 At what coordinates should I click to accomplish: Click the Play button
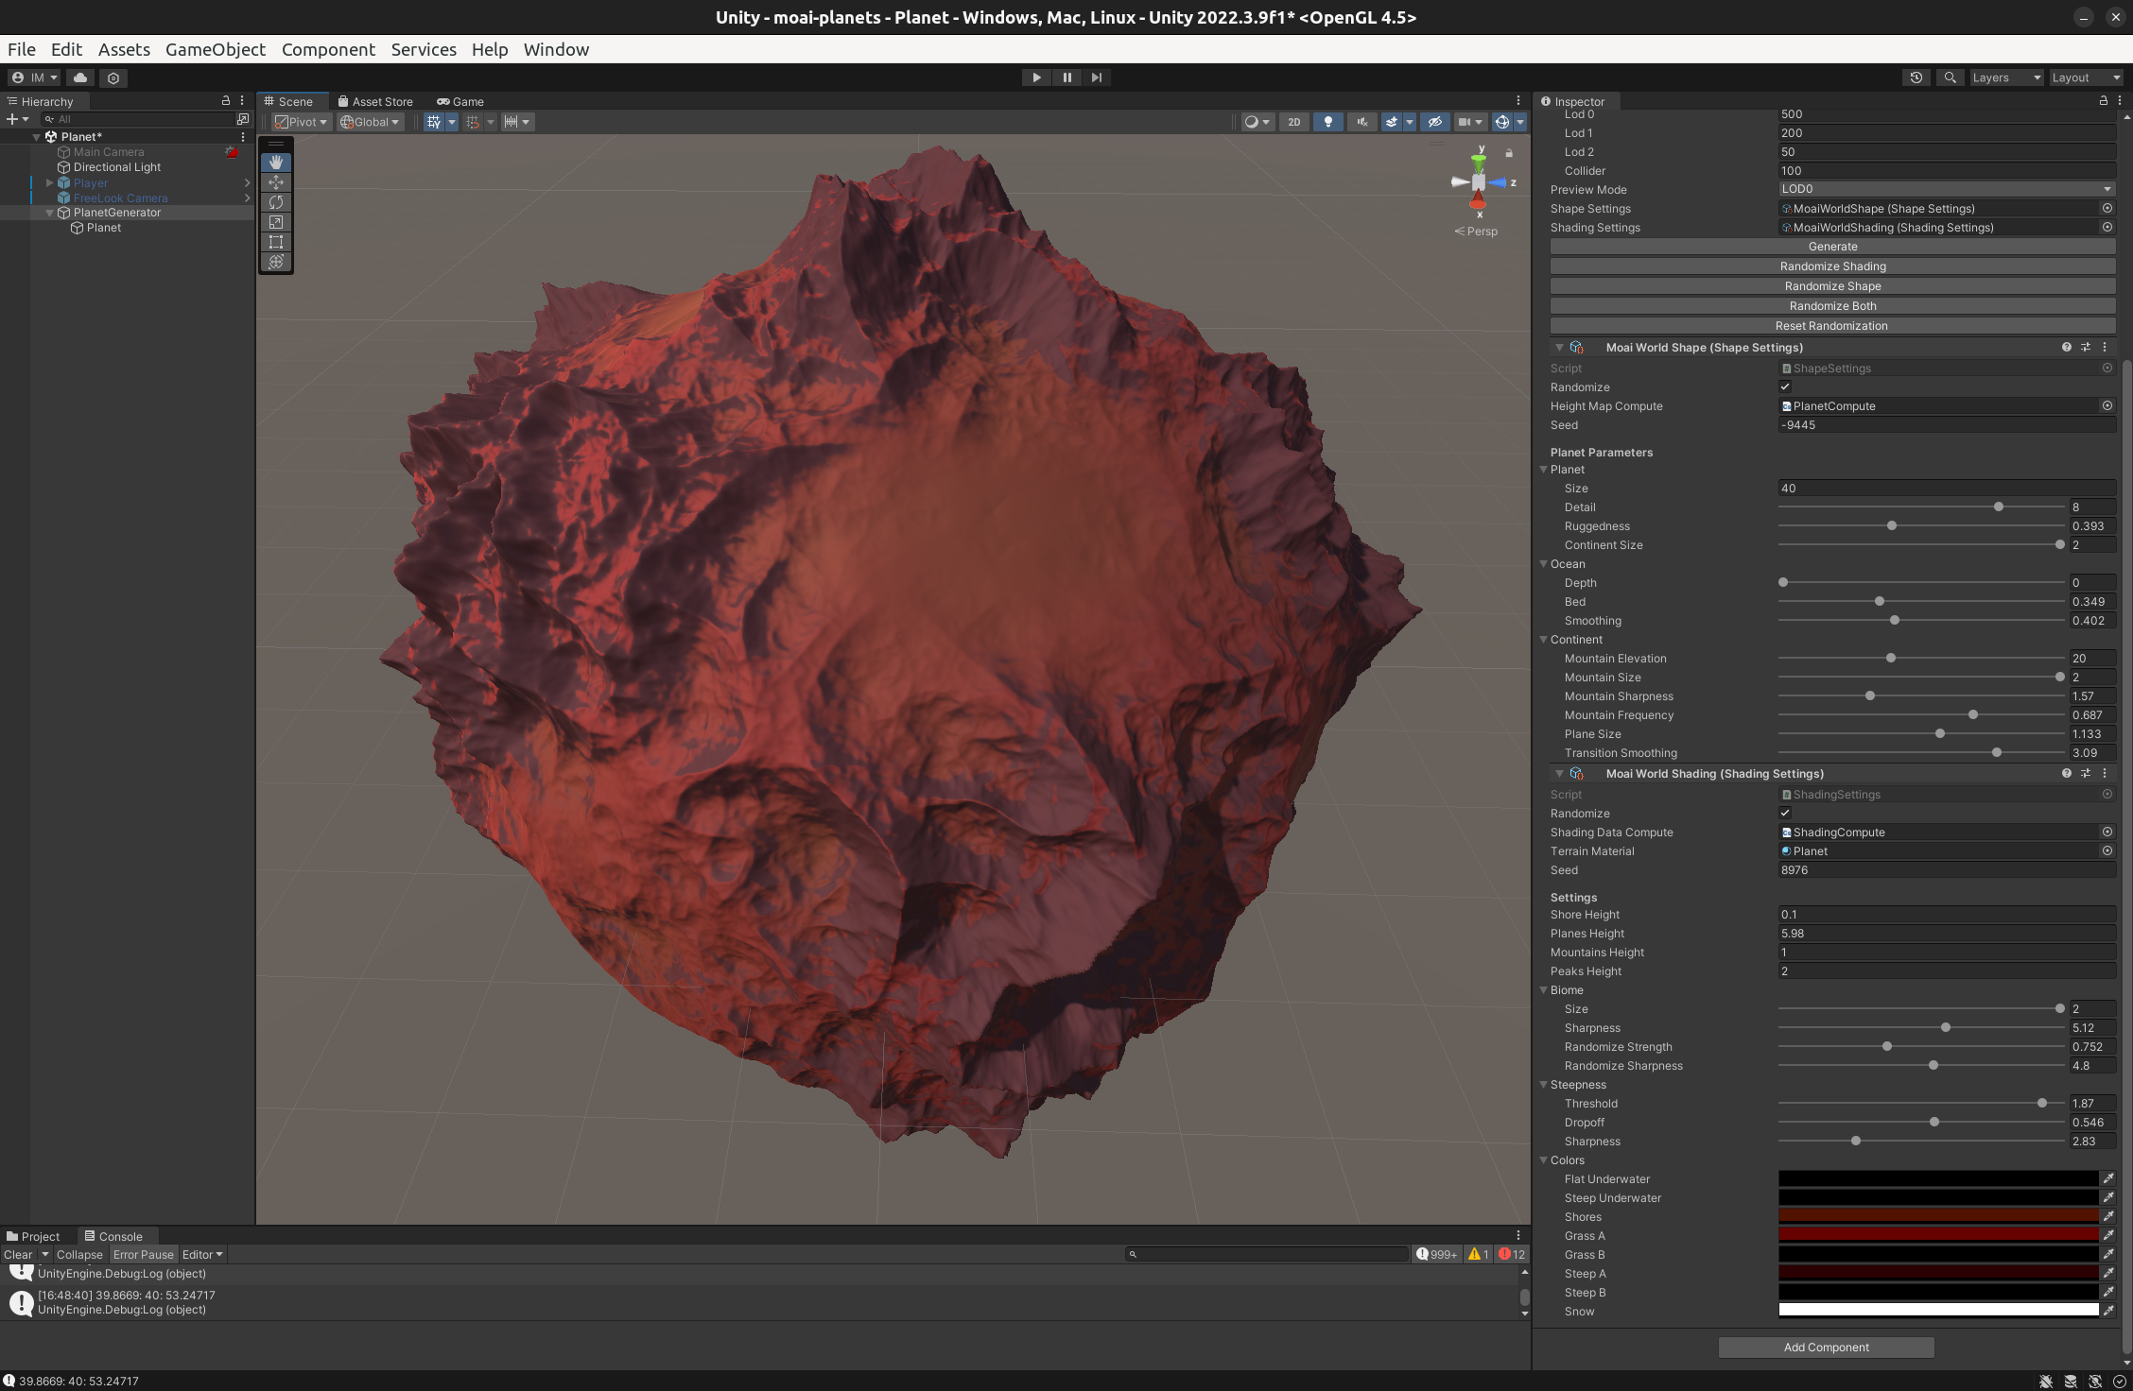(x=1036, y=77)
